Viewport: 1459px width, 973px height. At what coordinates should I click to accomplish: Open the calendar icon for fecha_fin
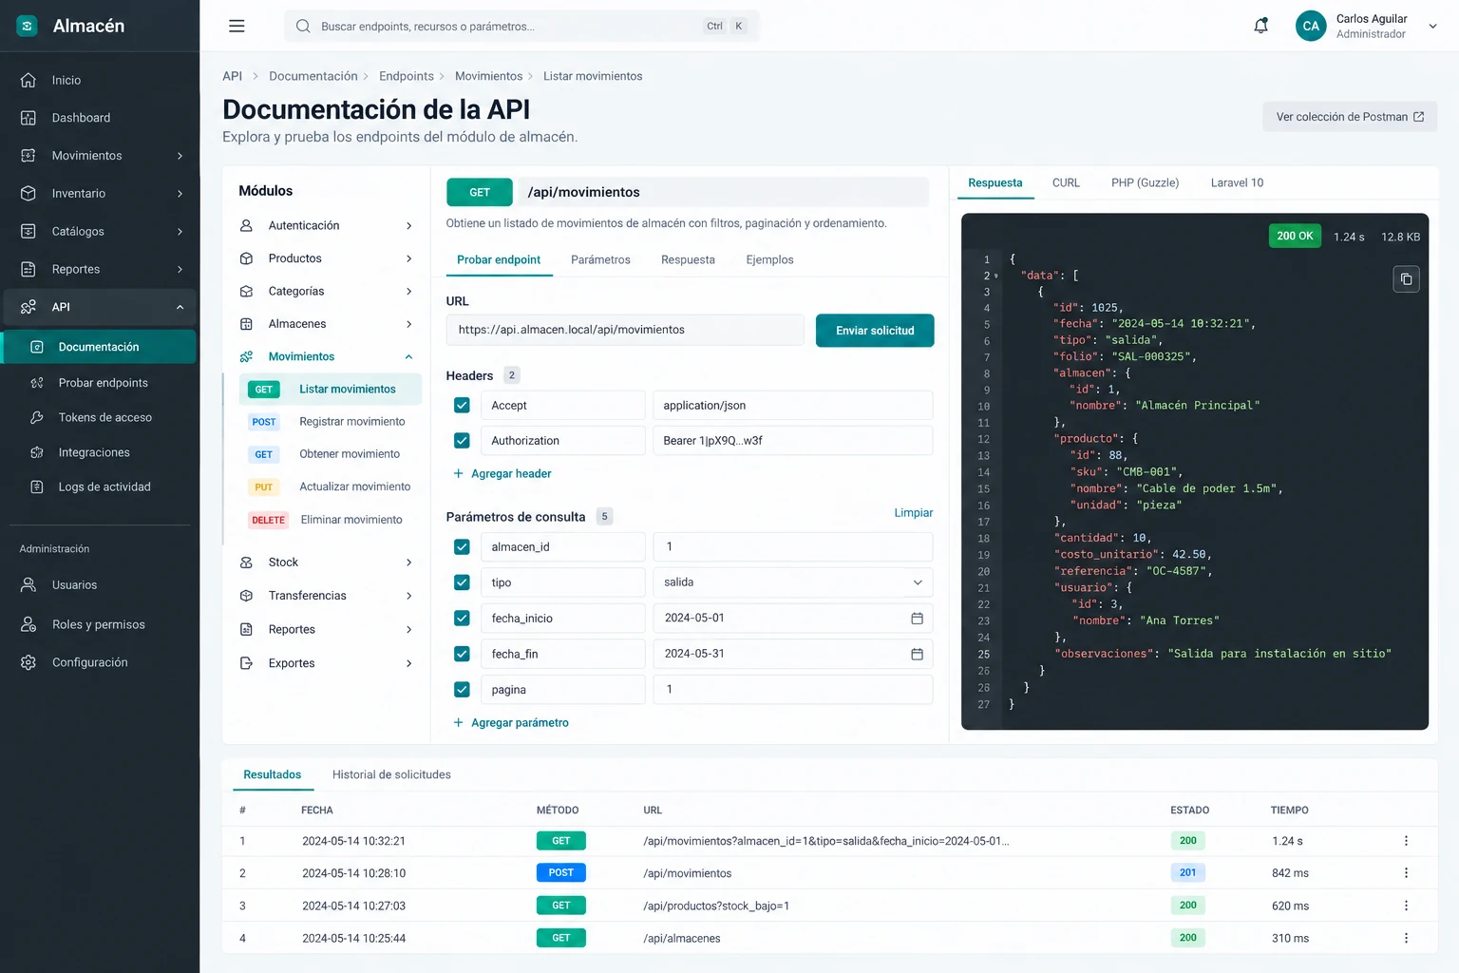coord(917,654)
